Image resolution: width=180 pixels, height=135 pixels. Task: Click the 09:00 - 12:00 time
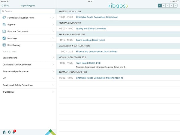(x=66, y=28)
